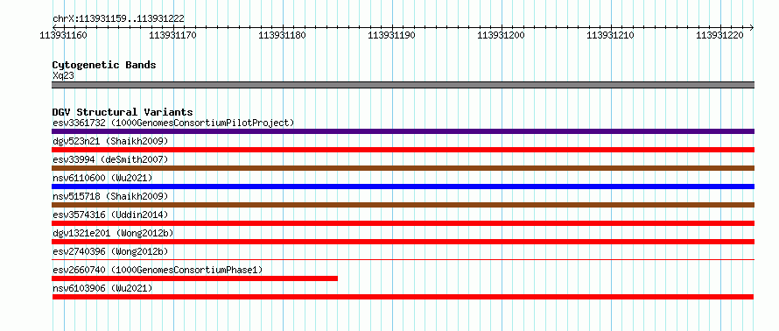This screenshot has height=331, width=779.
Task: Click the nsv515718 brown variant bar
Action: [403, 205]
